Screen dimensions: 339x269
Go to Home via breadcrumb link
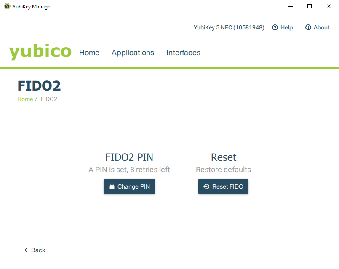25,99
